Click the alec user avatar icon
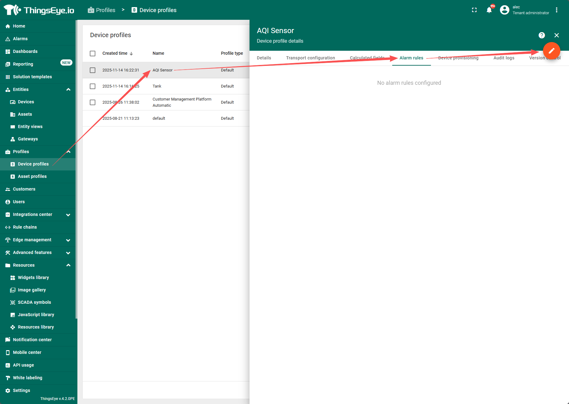The width and height of the screenshot is (569, 404). [504, 10]
